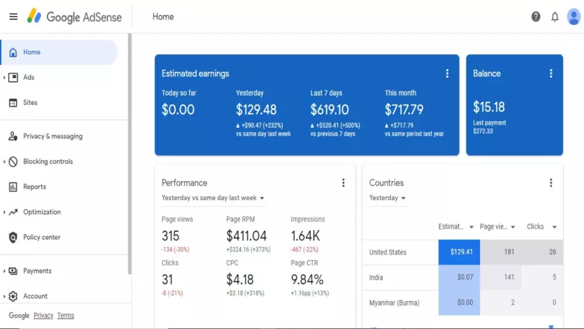Show notifications via the bell icon
This screenshot has width=584, height=329.
555,17
